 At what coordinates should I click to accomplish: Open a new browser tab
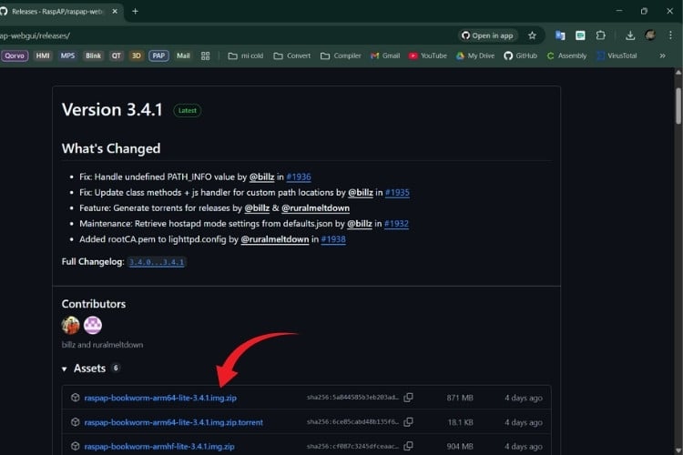click(x=135, y=11)
